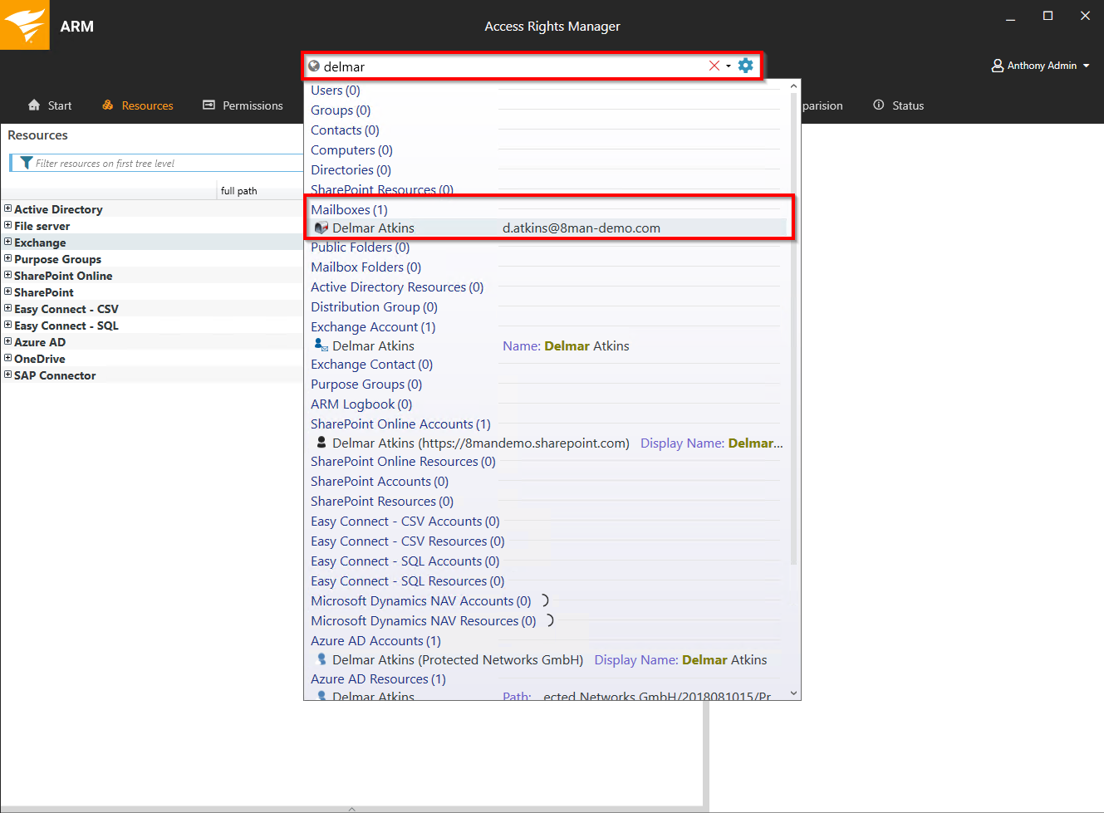Click the Exchange Account Delmar Atkins icon
The height and width of the screenshot is (813, 1104).
[x=321, y=345]
